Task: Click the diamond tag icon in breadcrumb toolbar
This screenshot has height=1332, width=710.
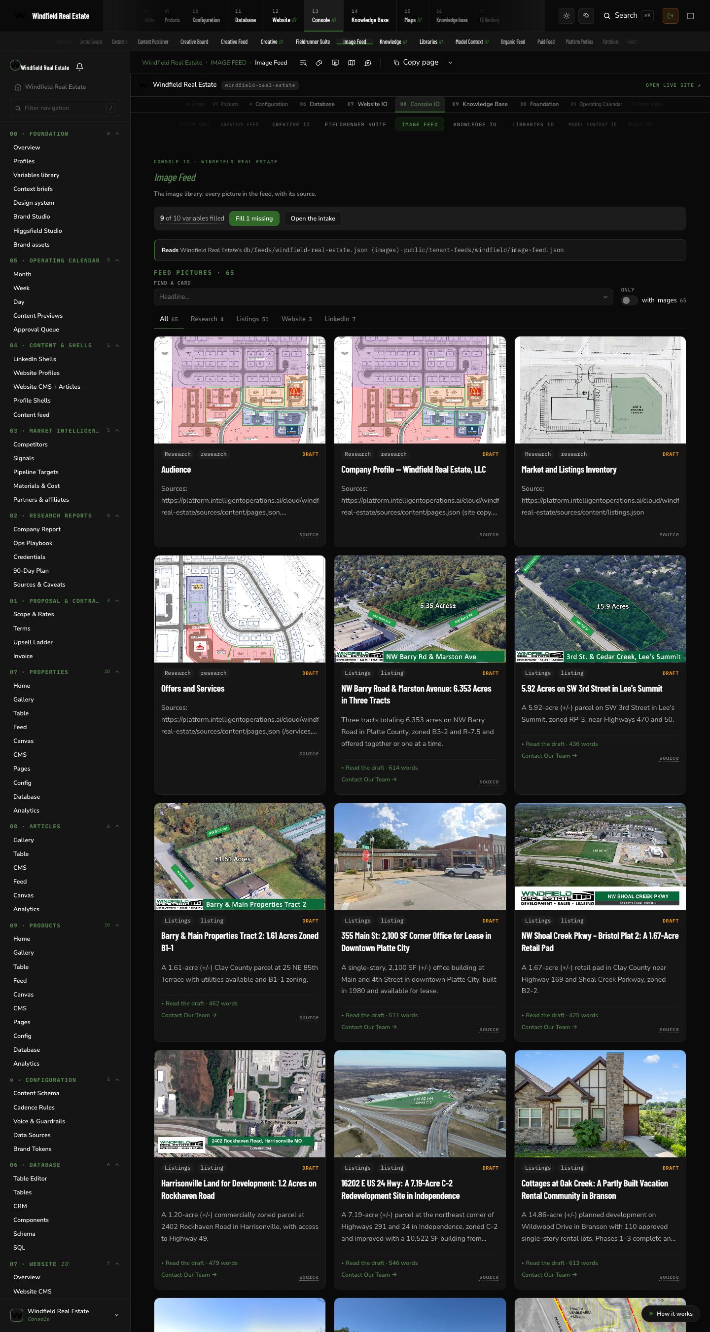Action: tap(319, 63)
